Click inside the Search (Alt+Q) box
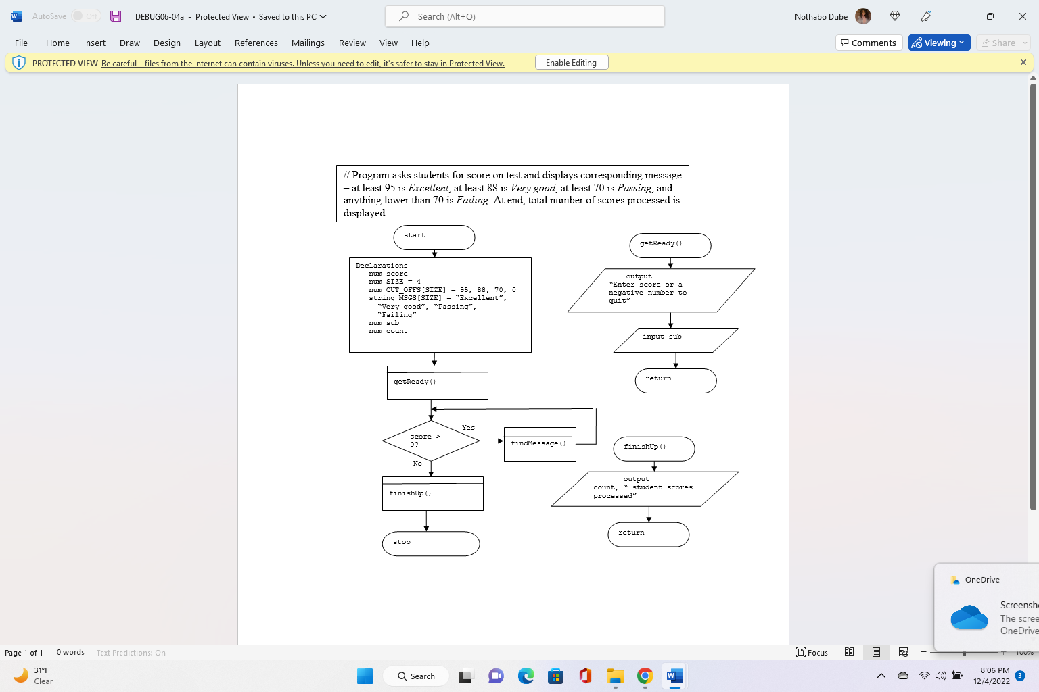 [x=524, y=16]
